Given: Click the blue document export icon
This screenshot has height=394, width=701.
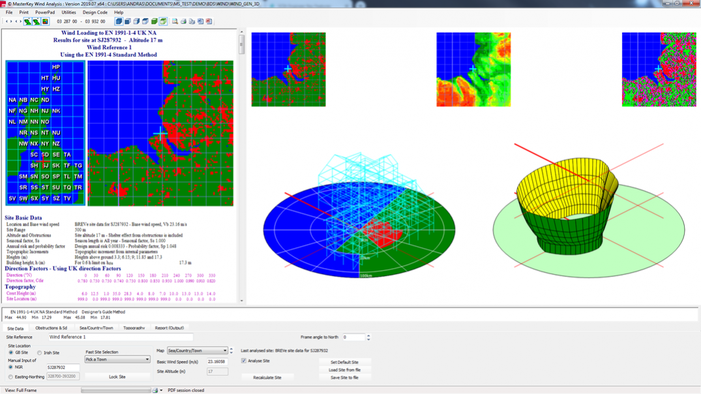Looking at the screenshot, I should tap(200, 21).
